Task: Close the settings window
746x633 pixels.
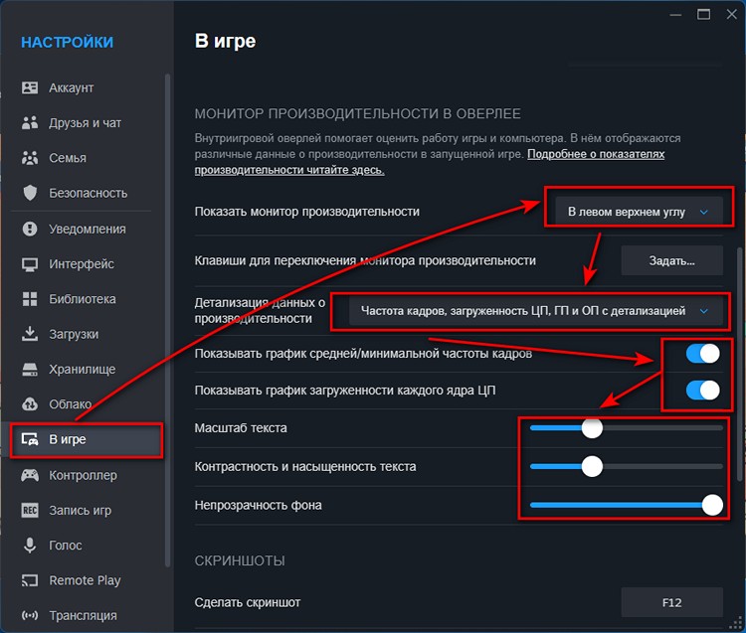Action: pyautogui.click(x=732, y=14)
